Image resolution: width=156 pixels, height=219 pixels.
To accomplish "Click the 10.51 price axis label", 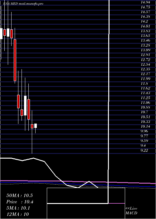I will [145, 117].
